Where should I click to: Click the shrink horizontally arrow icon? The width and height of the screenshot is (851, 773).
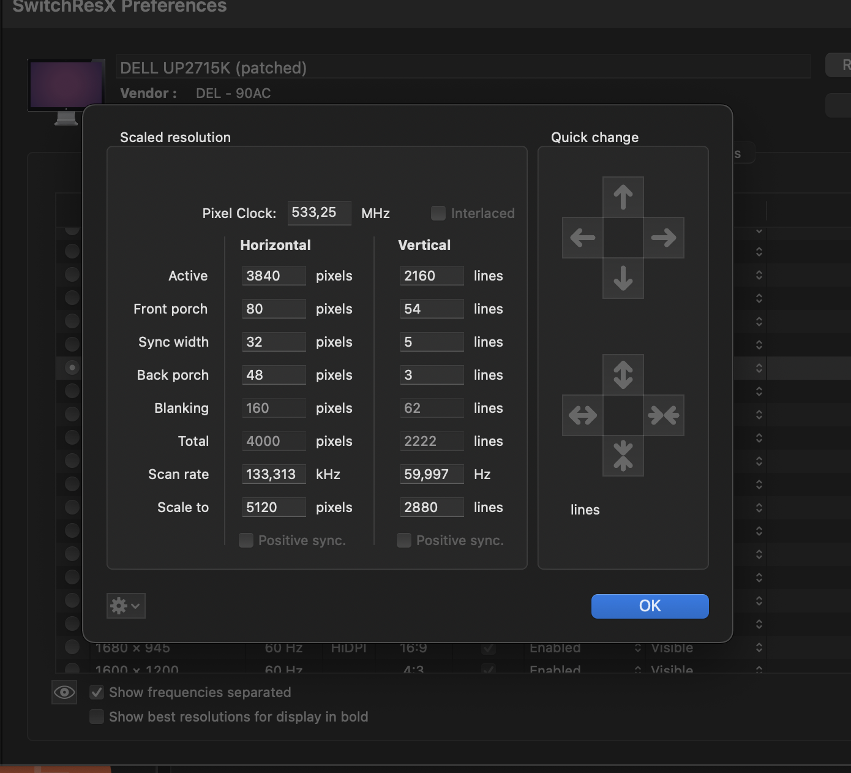pos(664,415)
